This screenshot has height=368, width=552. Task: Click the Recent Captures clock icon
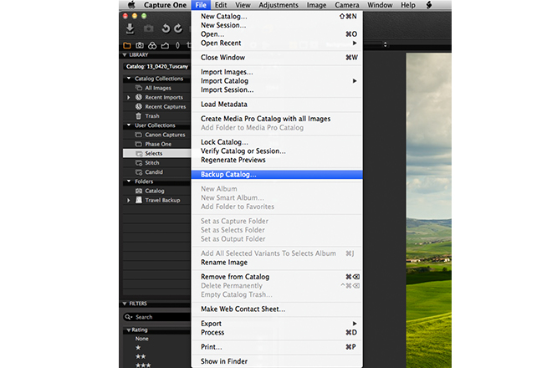click(x=139, y=106)
